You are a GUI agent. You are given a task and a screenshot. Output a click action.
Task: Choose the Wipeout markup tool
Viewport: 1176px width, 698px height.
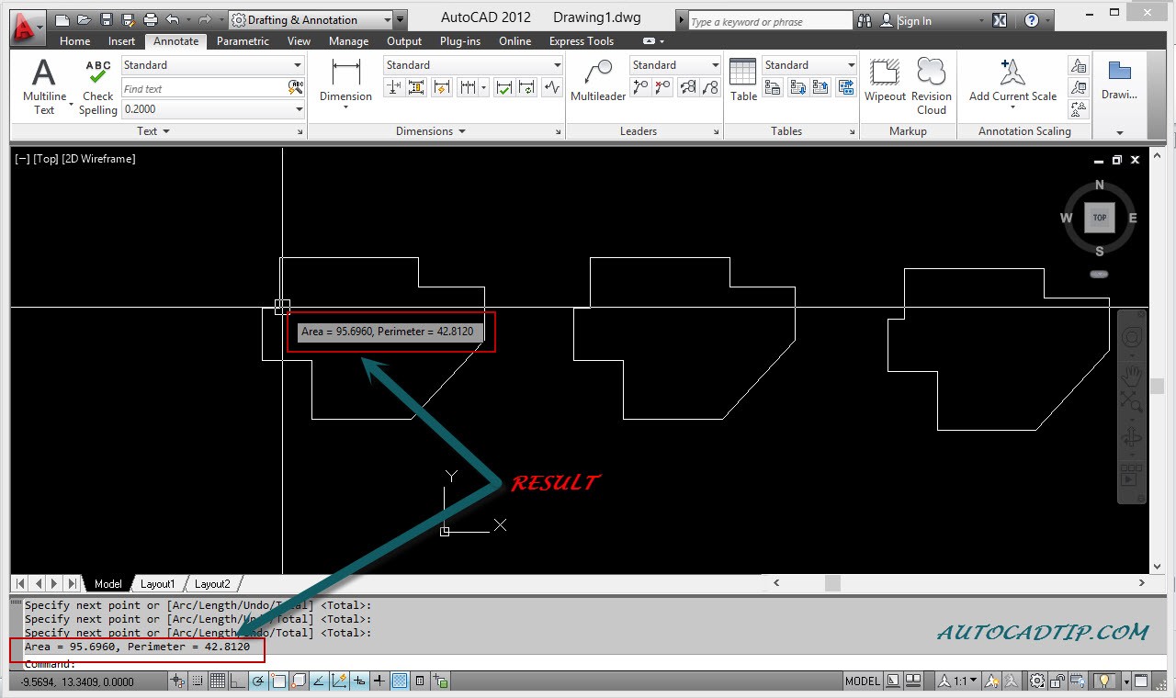point(885,81)
